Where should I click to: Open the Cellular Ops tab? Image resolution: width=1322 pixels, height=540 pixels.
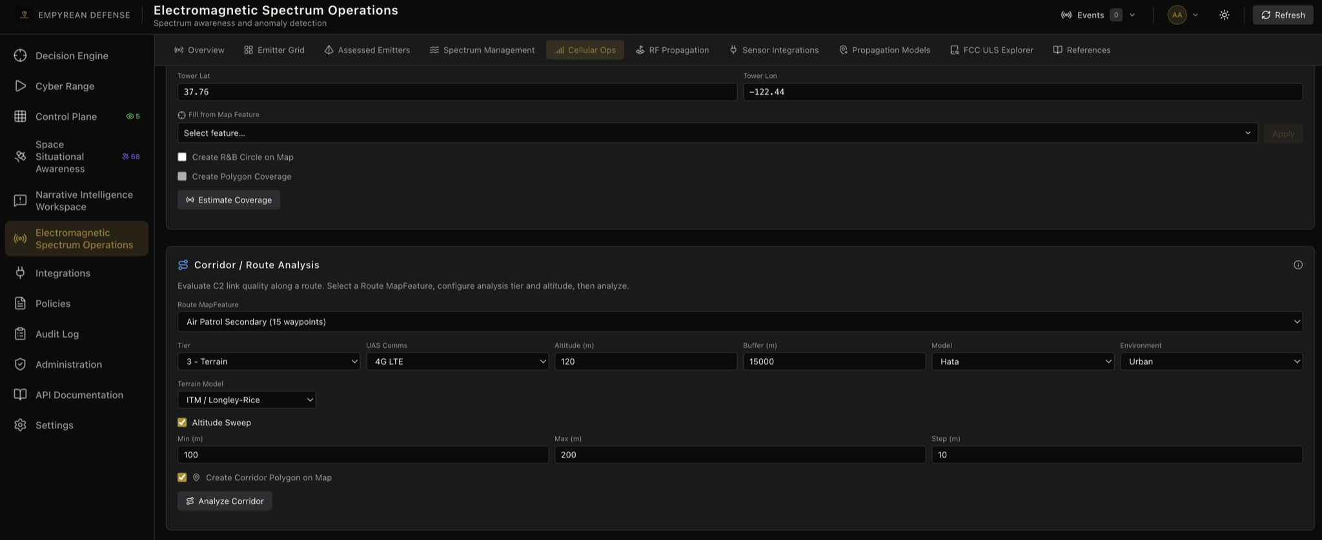coord(585,50)
